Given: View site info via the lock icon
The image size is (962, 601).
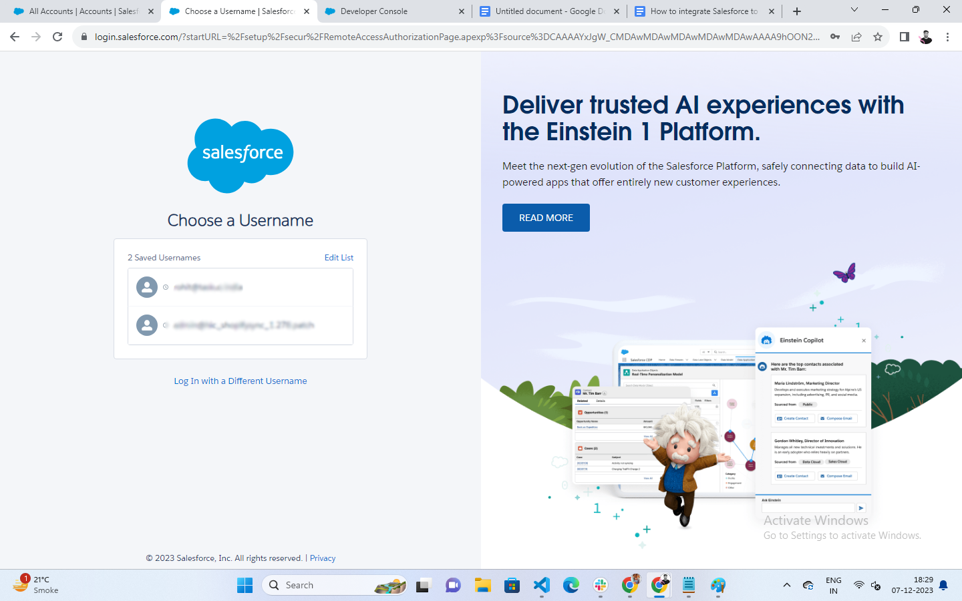Looking at the screenshot, I should 84,37.
